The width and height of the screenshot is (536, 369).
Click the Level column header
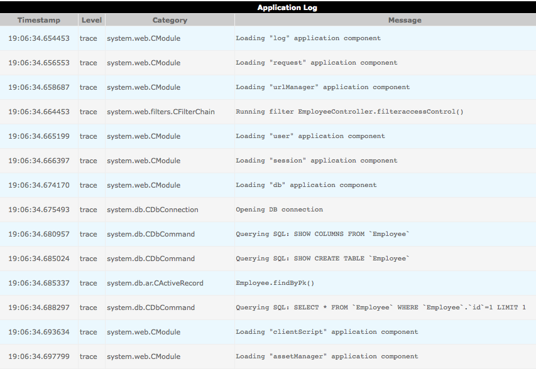pos(92,20)
